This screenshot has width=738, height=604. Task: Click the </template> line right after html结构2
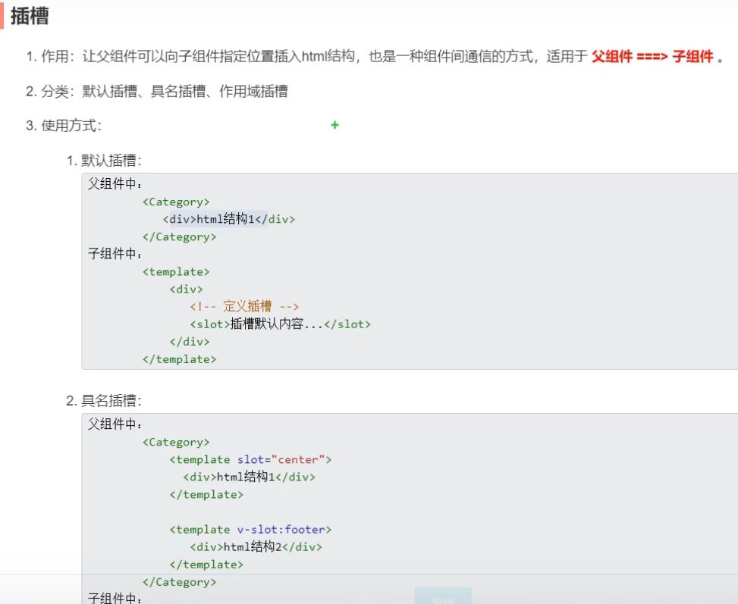206,565
